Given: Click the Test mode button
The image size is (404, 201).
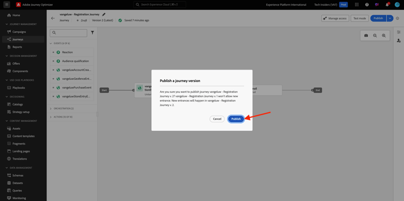Looking at the screenshot, I should tap(359, 18).
